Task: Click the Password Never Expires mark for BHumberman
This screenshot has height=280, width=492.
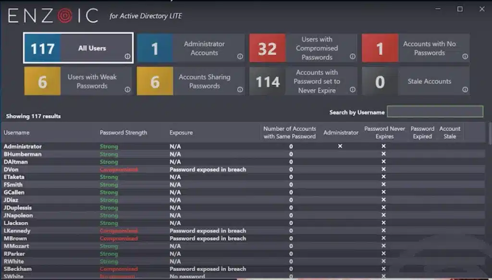Action: [383, 154]
